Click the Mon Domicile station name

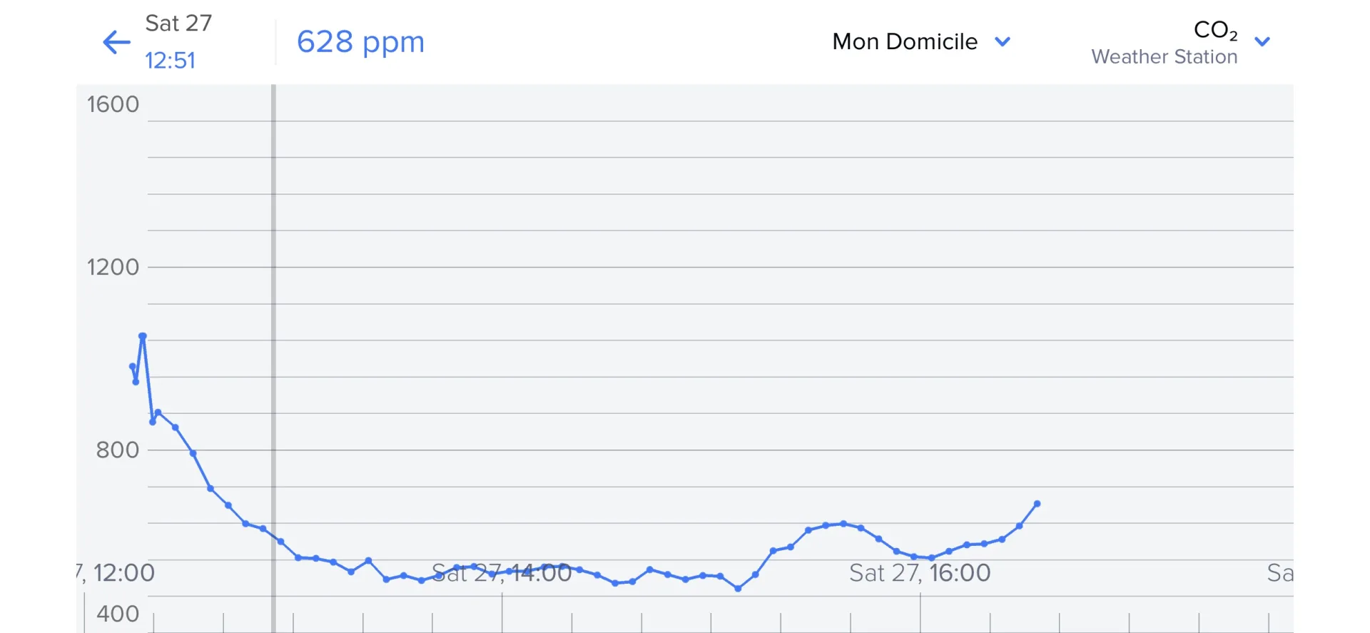tap(904, 42)
